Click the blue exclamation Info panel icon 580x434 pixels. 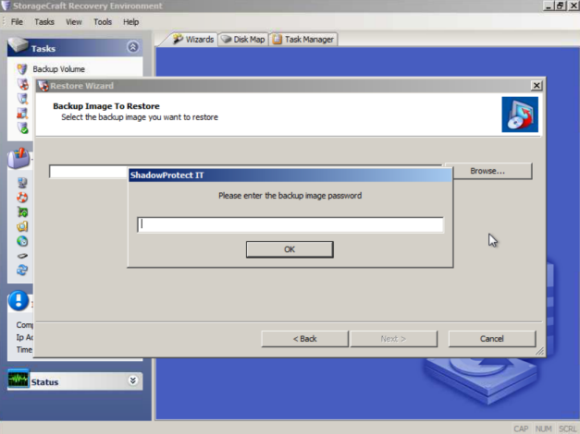click(19, 300)
